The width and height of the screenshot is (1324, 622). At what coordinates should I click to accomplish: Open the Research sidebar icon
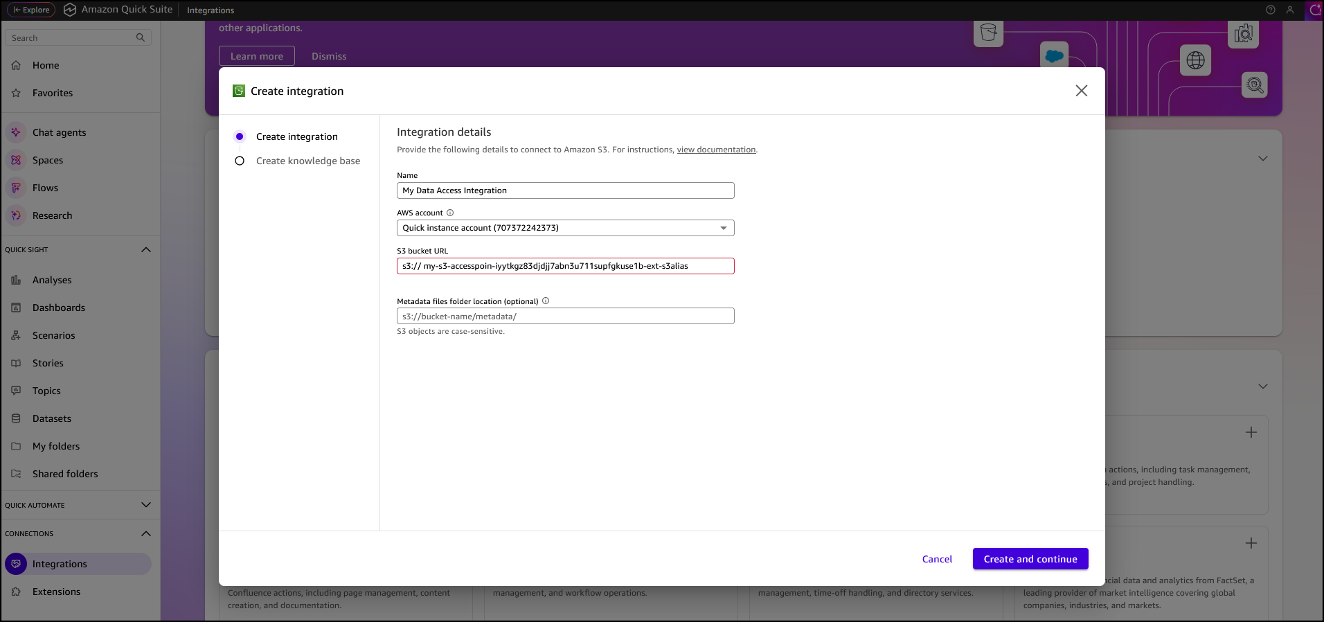coord(16,215)
